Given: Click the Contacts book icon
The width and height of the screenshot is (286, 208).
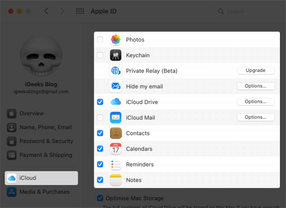Looking at the screenshot, I should point(116,133).
